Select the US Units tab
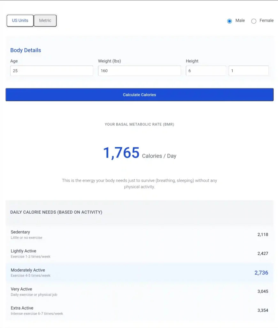Screen dimensions: 278x328 point(20,20)
